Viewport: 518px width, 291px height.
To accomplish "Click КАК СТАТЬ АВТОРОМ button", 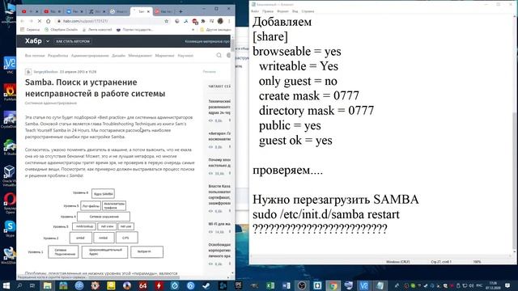I will pyautogui.click(x=73, y=41).
